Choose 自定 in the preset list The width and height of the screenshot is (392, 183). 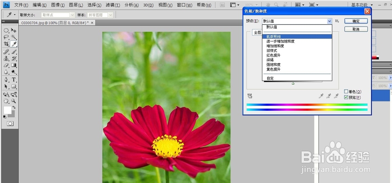(297, 79)
